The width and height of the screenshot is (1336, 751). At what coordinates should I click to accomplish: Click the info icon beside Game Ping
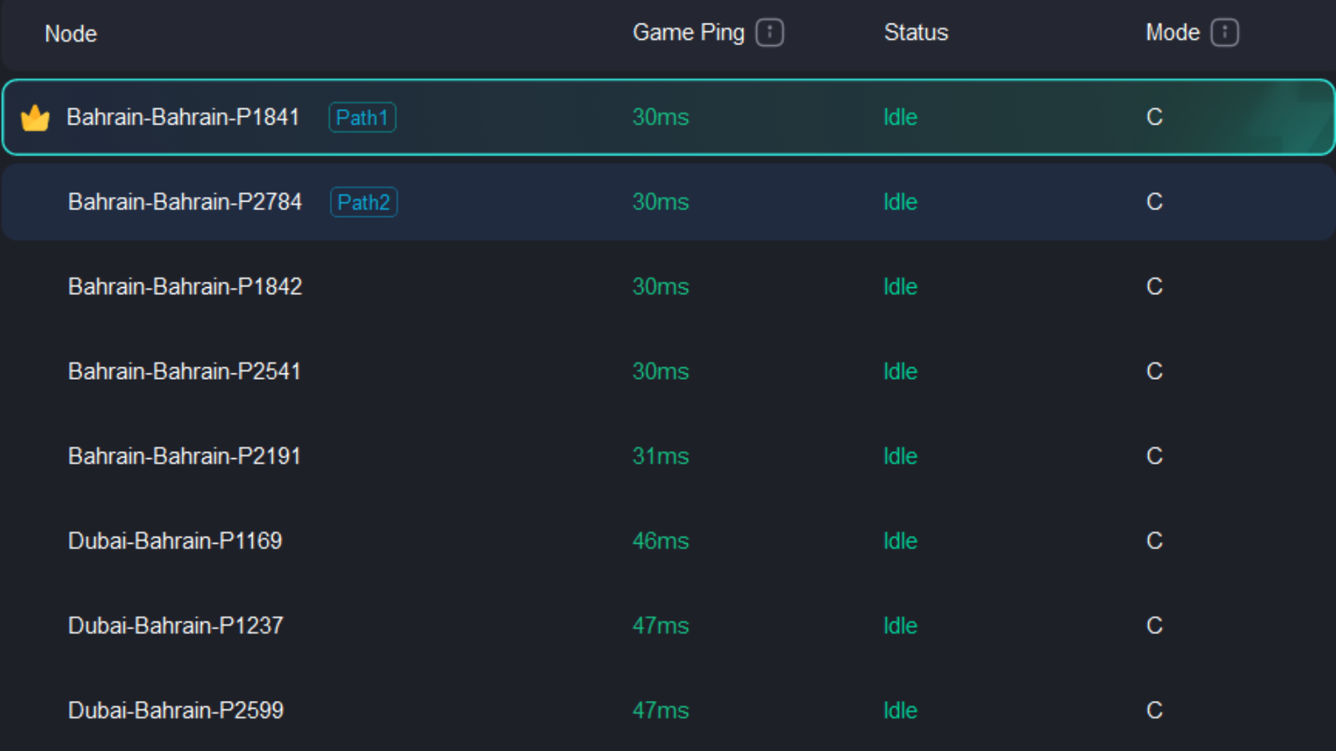point(769,33)
